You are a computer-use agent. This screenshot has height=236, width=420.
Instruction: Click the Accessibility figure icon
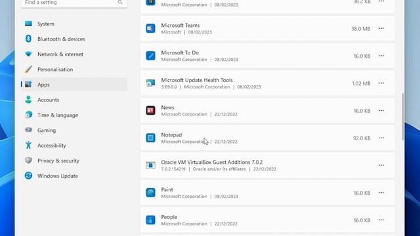(x=28, y=145)
